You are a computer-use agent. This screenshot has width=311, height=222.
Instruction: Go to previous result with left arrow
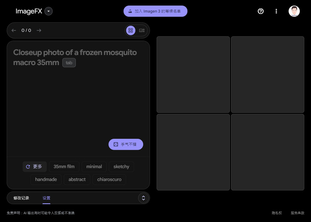point(14,30)
